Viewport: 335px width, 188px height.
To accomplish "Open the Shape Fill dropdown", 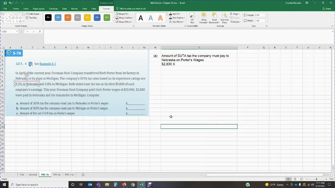I will [122, 14].
